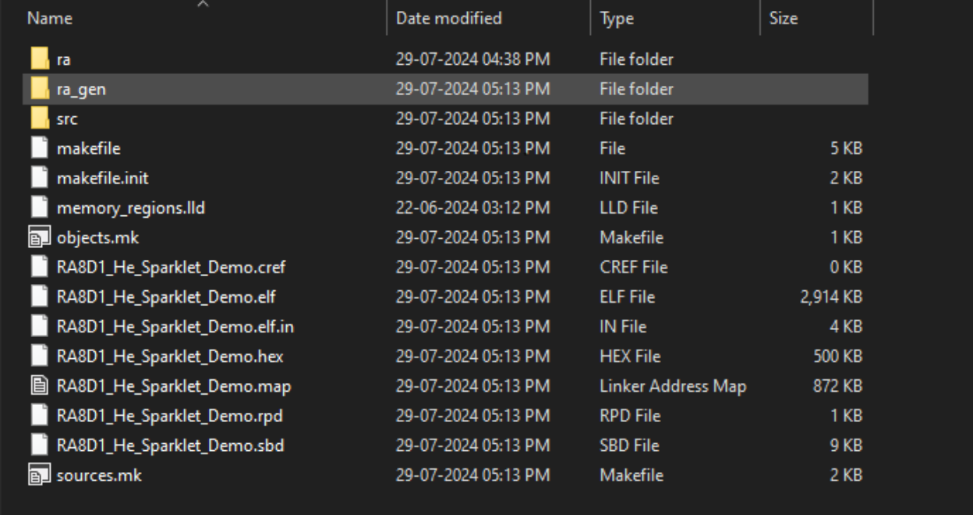This screenshot has width=973, height=515.
Task: Click the sources.mk file icon
Action: (x=39, y=474)
